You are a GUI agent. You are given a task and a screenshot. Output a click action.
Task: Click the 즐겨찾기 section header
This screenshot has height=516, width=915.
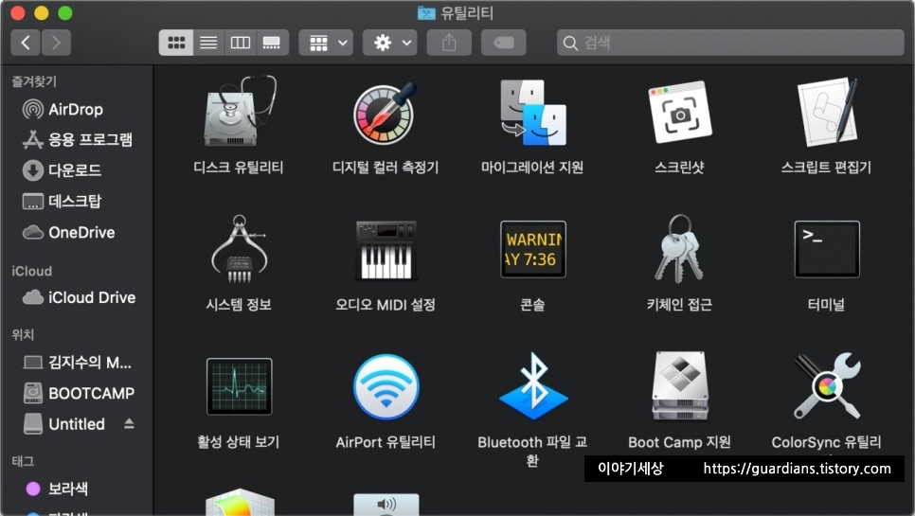[34, 81]
